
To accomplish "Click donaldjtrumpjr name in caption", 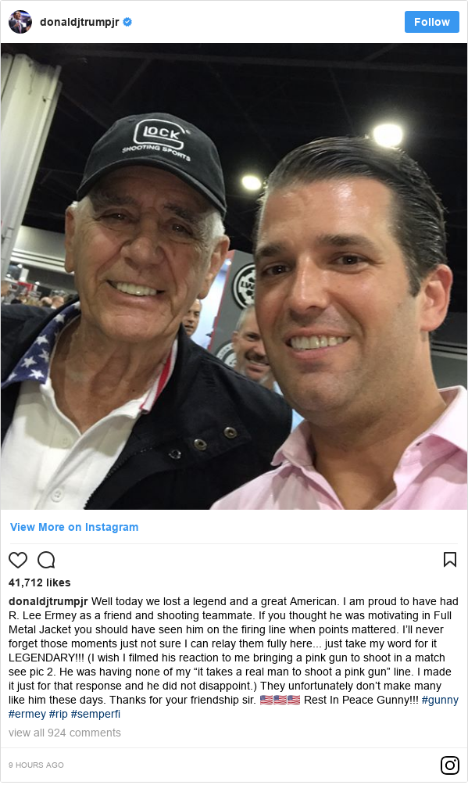I will [x=48, y=601].
